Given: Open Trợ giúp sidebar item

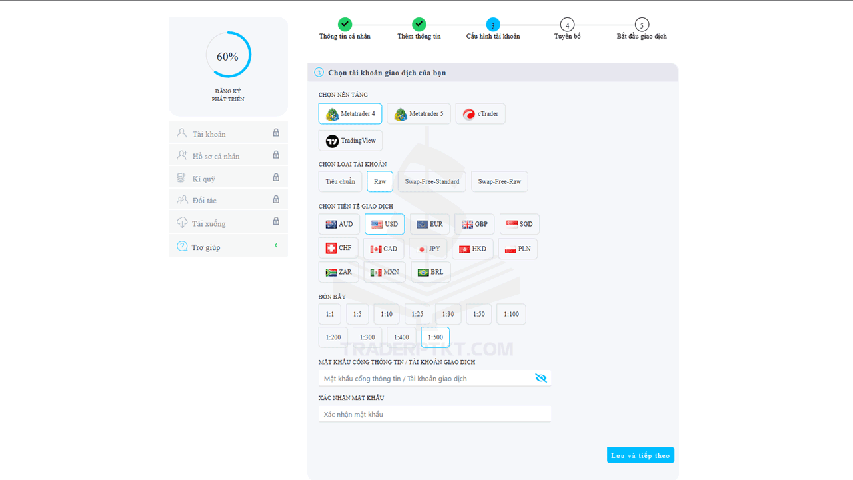Looking at the screenshot, I should tap(228, 246).
